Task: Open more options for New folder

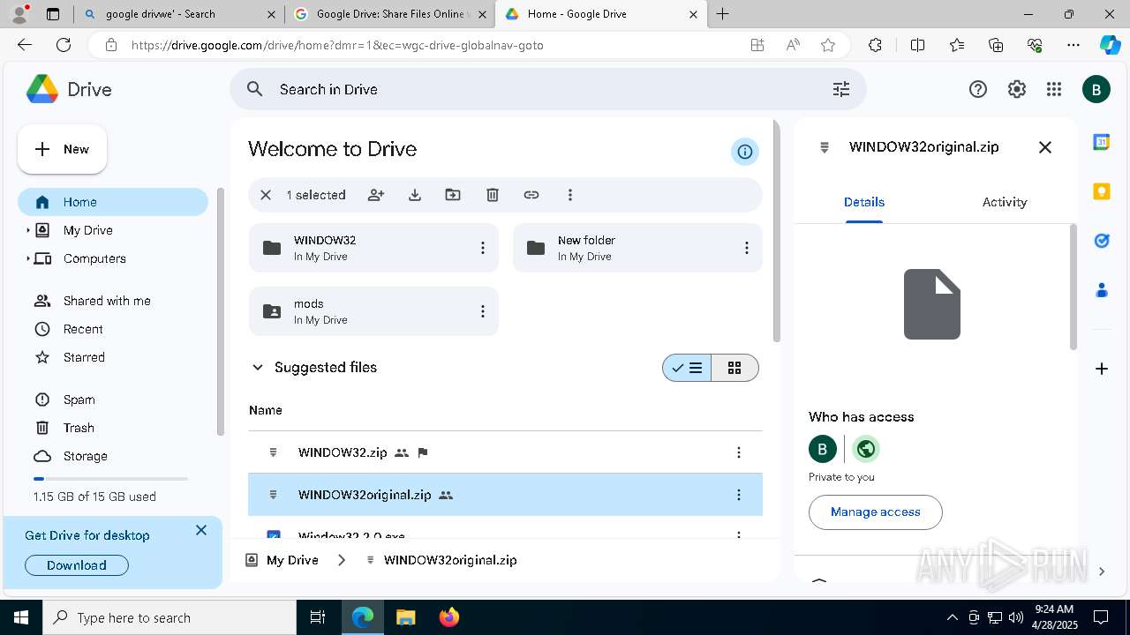Action: point(747,248)
